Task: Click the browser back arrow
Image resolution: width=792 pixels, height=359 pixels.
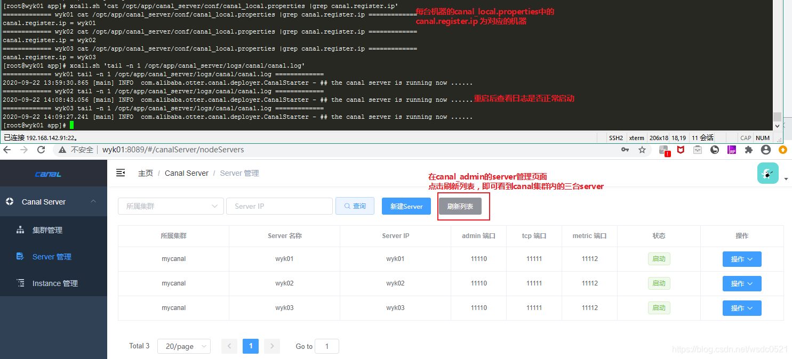Action: tap(7, 150)
